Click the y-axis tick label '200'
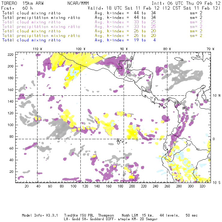 click(x=10, y=66)
